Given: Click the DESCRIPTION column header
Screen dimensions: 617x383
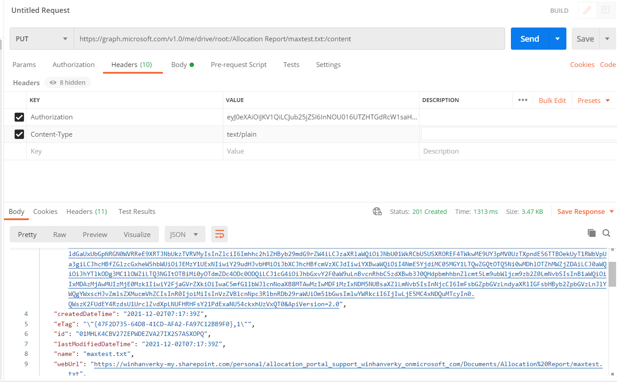Looking at the screenshot, I should point(440,100).
